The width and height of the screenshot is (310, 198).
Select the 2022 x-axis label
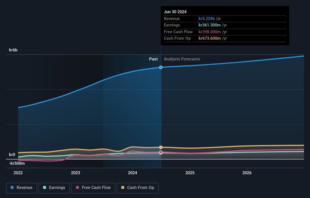18,173
